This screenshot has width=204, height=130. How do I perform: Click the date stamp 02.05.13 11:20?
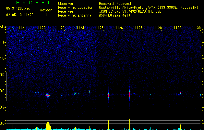pyautogui.click(x=20, y=15)
